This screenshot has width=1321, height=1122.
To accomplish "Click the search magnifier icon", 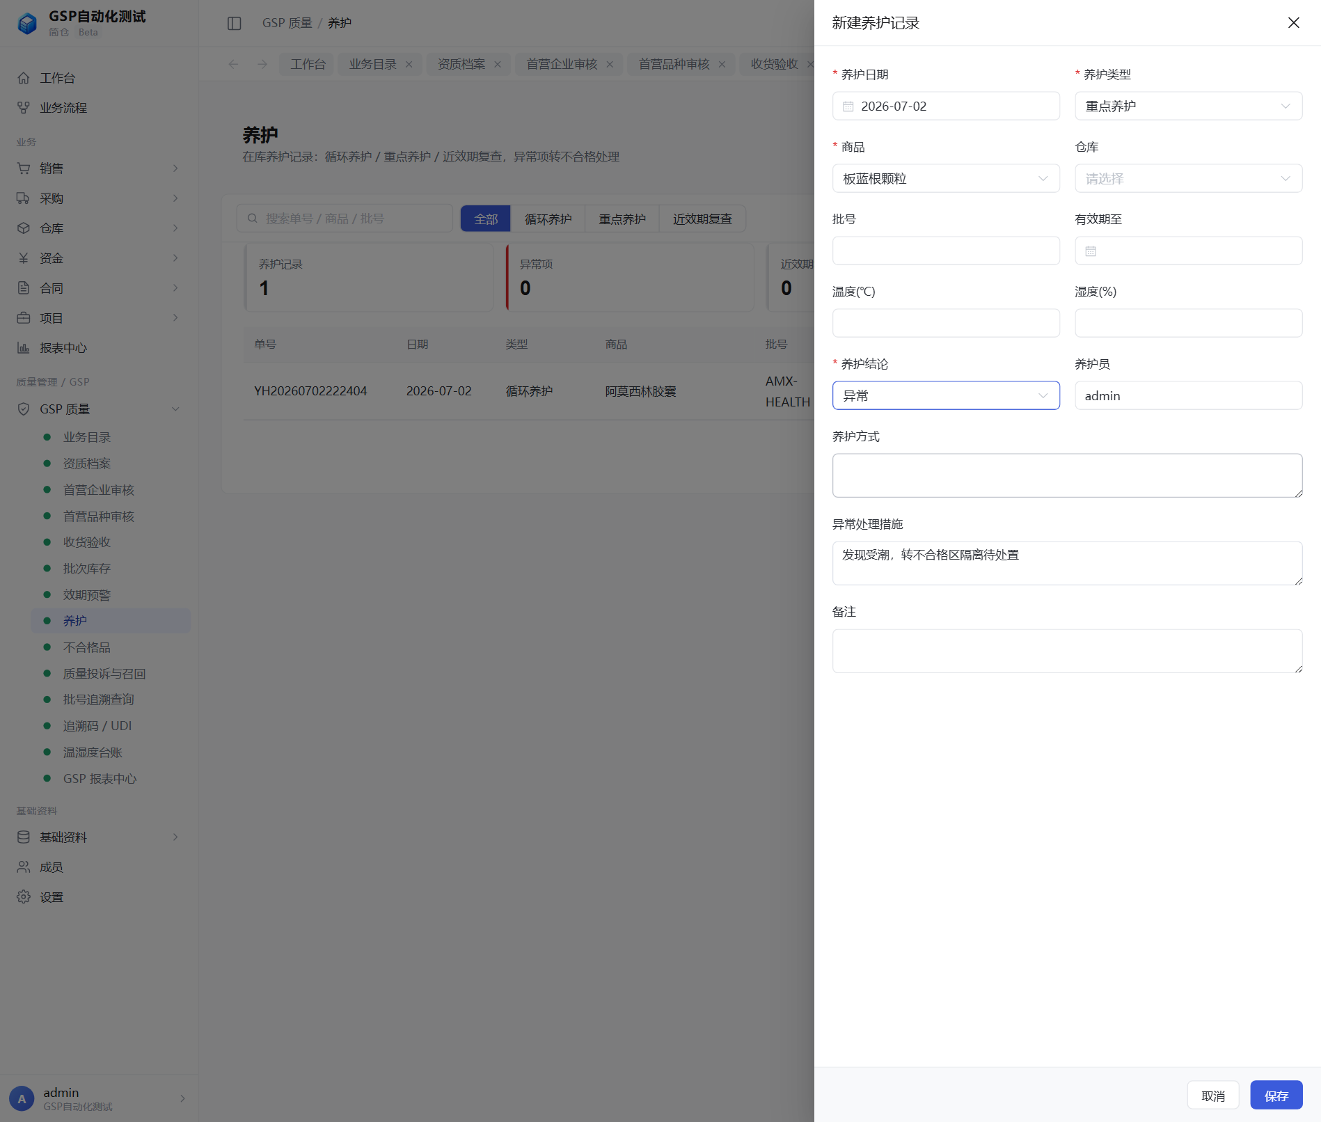I will coord(253,219).
